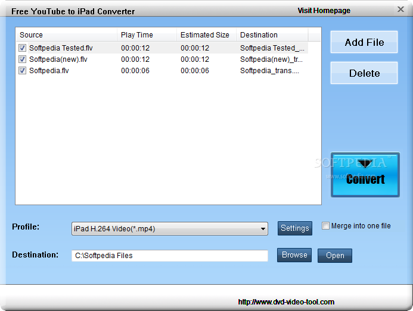Screen dimensions: 413x311
Task: Click the Delete button
Action: 364,73
